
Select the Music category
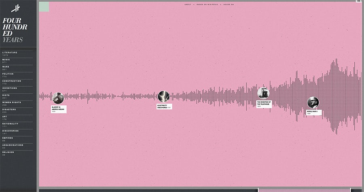[6, 60]
